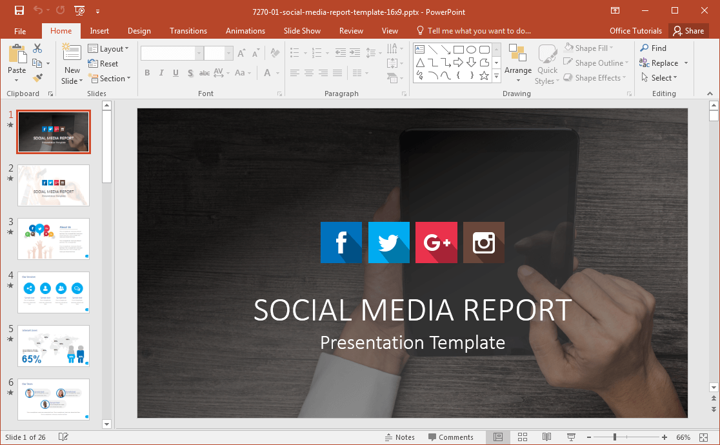The image size is (720, 445).
Task: Click the Format Painter brush icon
Action: [x=37, y=77]
